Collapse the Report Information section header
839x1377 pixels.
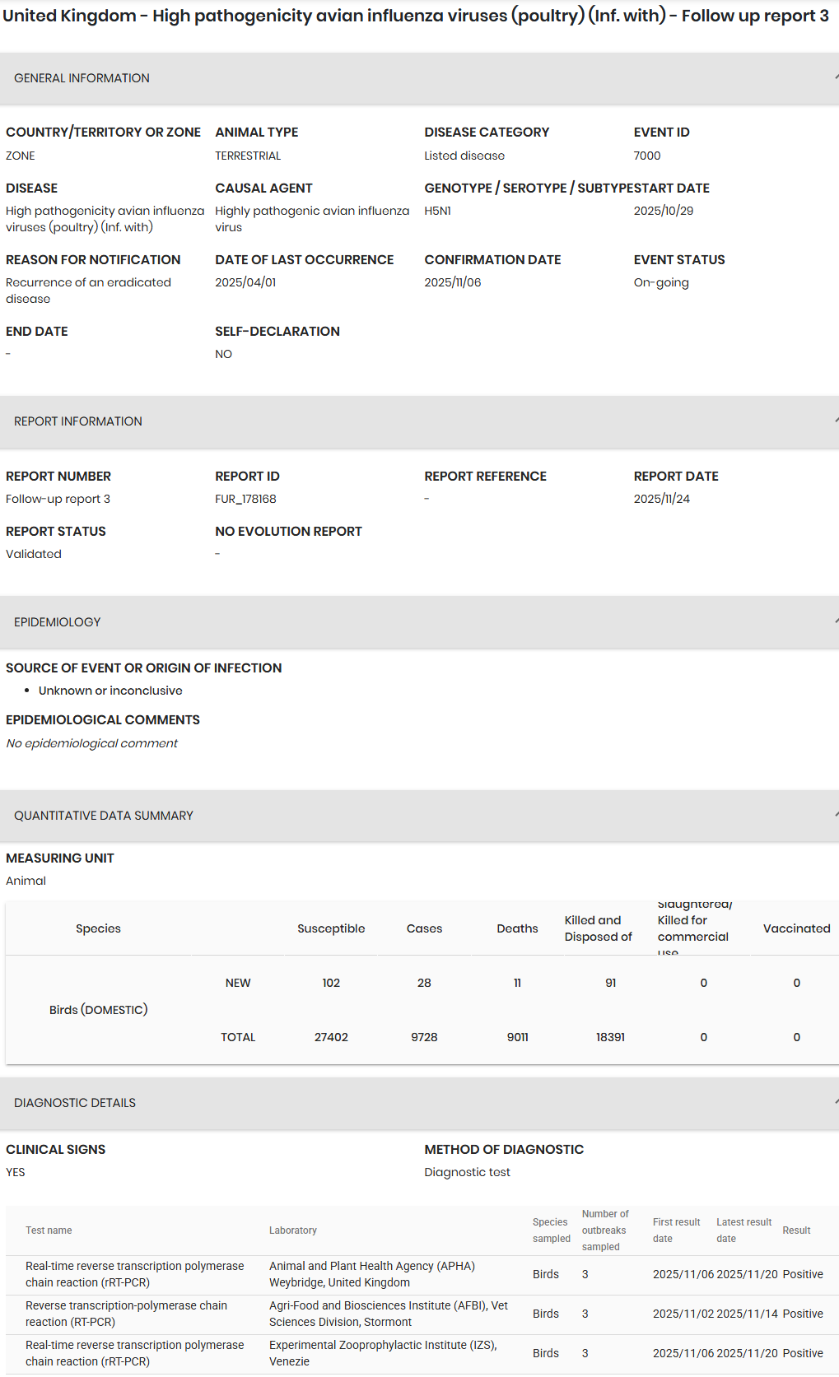coord(419,421)
